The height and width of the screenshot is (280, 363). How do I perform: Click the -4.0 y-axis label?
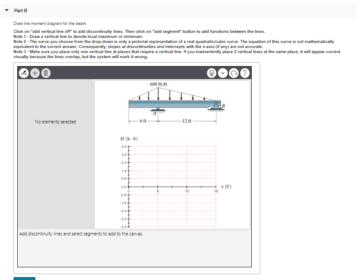tap(123, 227)
